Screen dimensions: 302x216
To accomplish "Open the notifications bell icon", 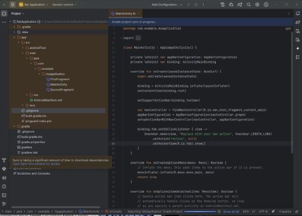I will [298, 14].
